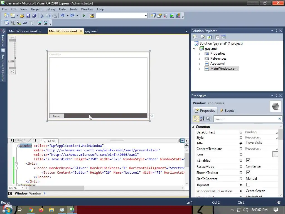Open the Debug menu
285x214 pixels.
50,9
